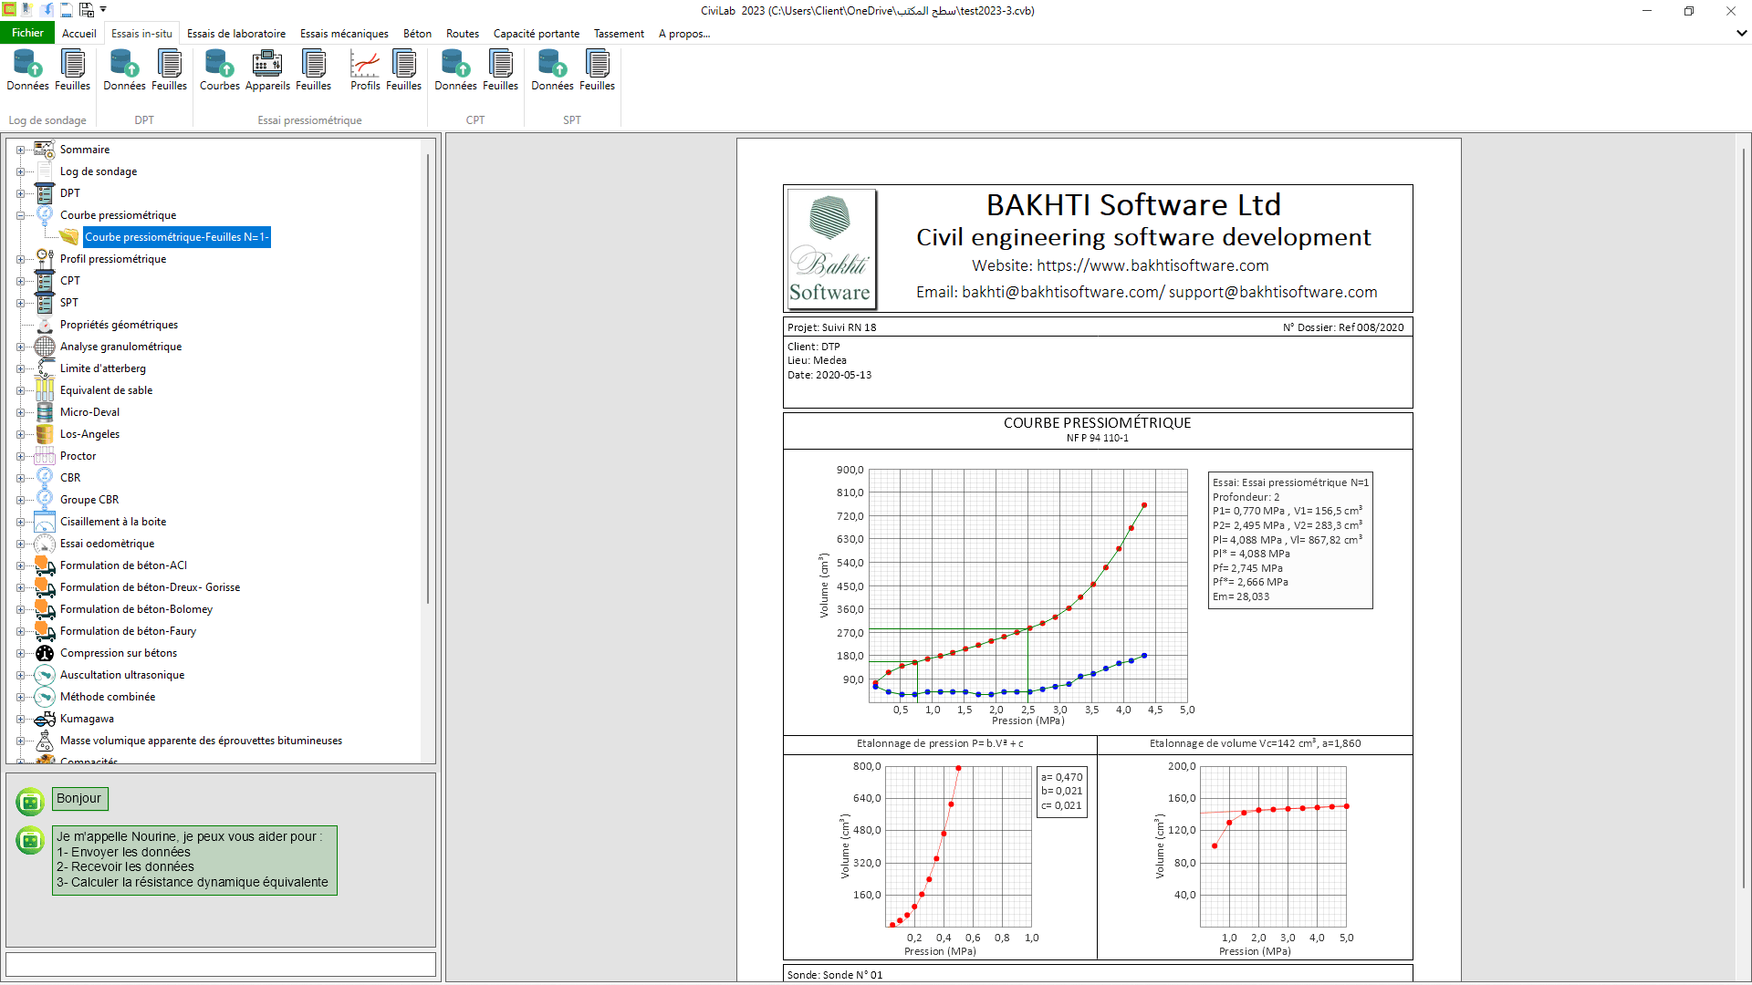Screen dimensions: 1752x985
Task: Switch to Essais de laboratoire tab
Action: [x=236, y=34]
